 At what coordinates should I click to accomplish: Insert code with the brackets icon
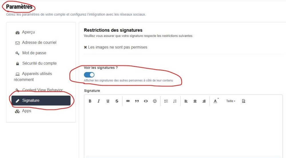(146, 101)
